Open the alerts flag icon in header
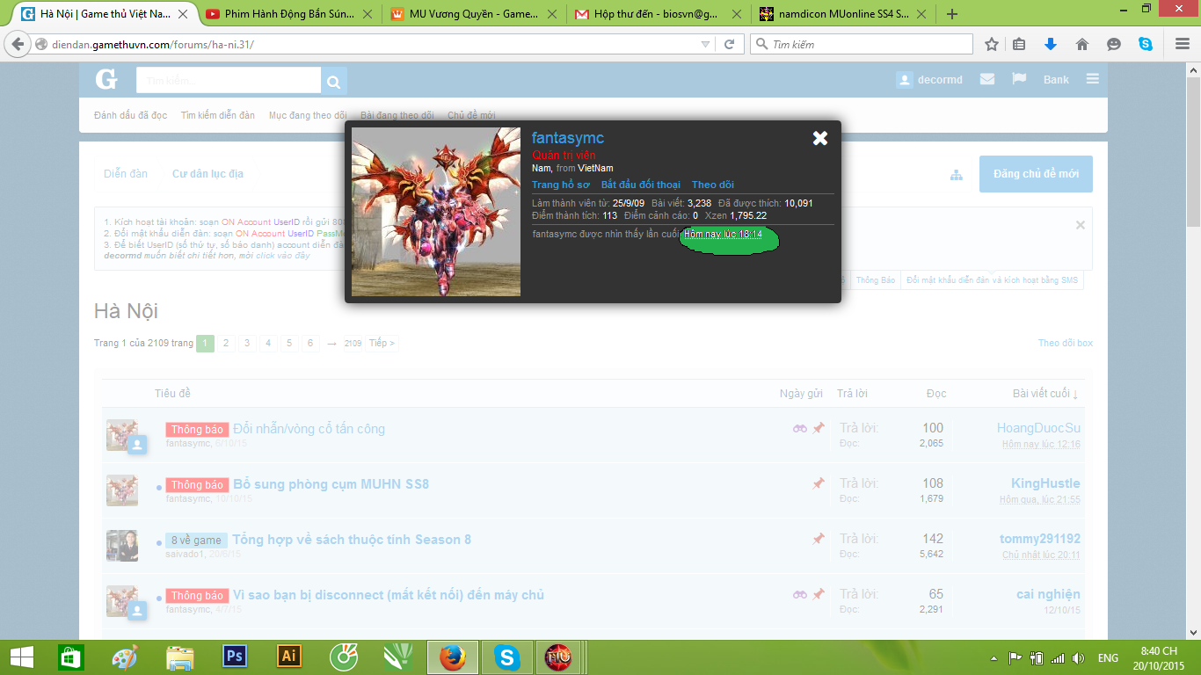Viewport: 1201px width, 675px height. point(1020,78)
